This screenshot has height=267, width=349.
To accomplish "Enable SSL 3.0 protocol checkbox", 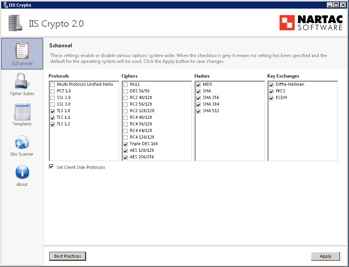I will click(52, 104).
